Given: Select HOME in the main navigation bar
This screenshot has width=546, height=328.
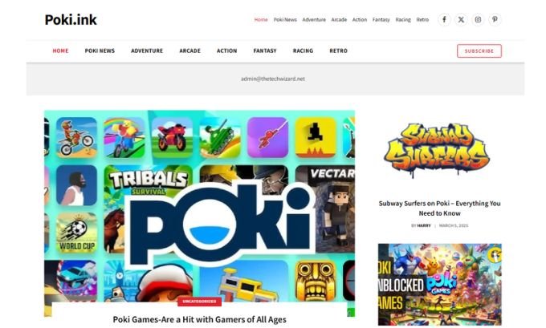Looking at the screenshot, I should [x=60, y=51].
